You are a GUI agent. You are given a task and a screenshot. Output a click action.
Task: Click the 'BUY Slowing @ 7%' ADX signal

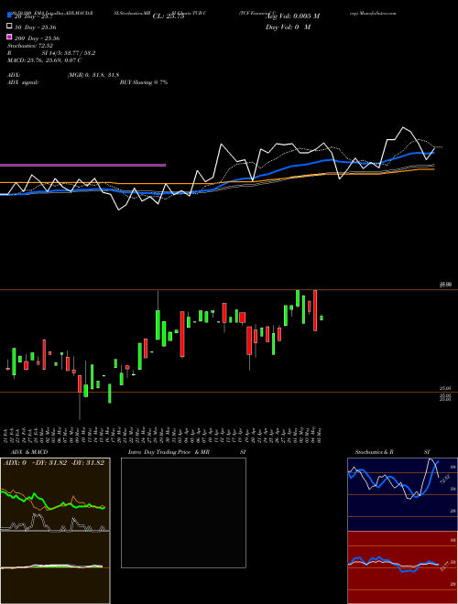point(144,82)
